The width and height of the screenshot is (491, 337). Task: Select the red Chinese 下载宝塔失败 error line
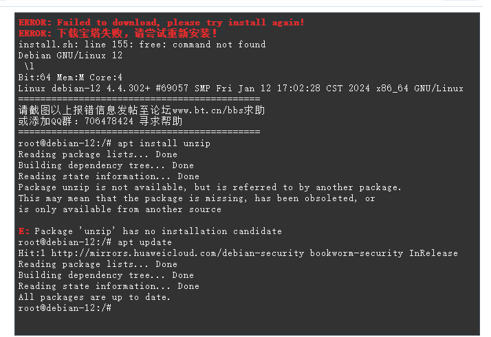[x=118, y=34]
